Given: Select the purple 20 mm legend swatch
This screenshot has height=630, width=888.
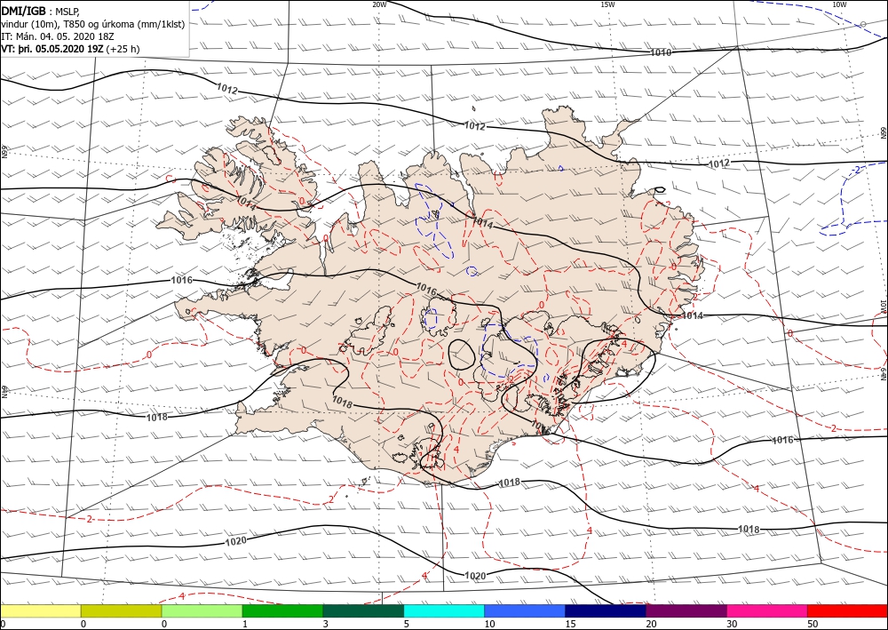Looking at the screenshot, I should coord(686,610).
